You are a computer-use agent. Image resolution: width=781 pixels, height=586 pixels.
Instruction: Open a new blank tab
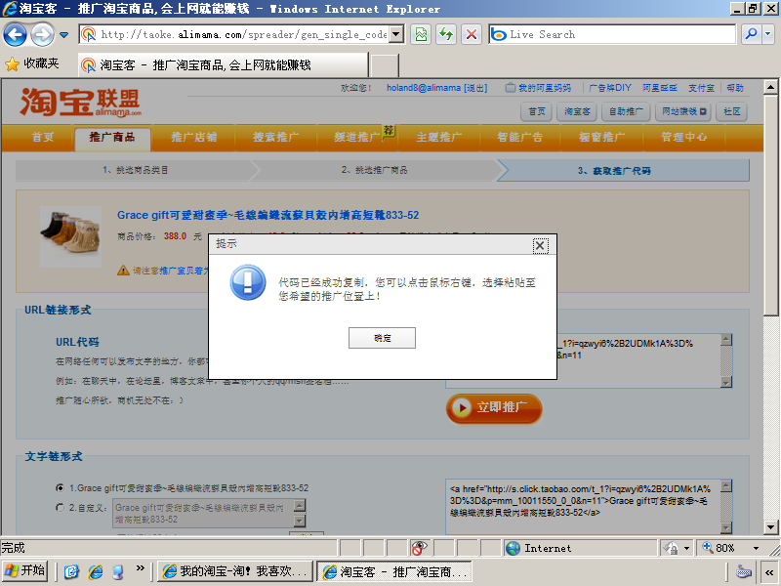pyautogui.click(x=385, y=65)
